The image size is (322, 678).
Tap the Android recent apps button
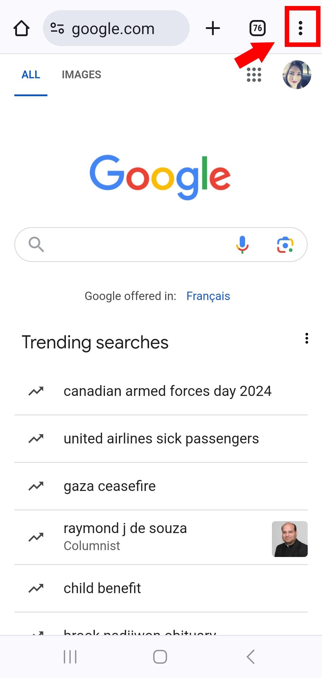pyautogui.click(x=70, y=656)
